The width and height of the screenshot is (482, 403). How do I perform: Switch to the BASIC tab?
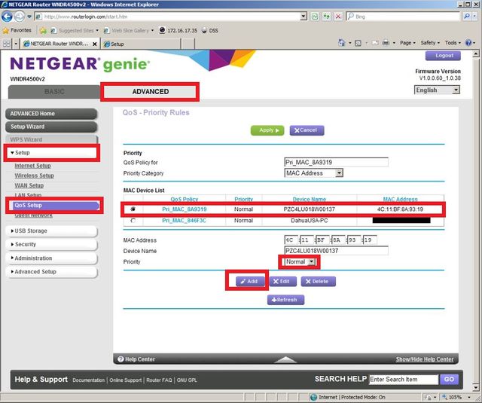point(54,92)
